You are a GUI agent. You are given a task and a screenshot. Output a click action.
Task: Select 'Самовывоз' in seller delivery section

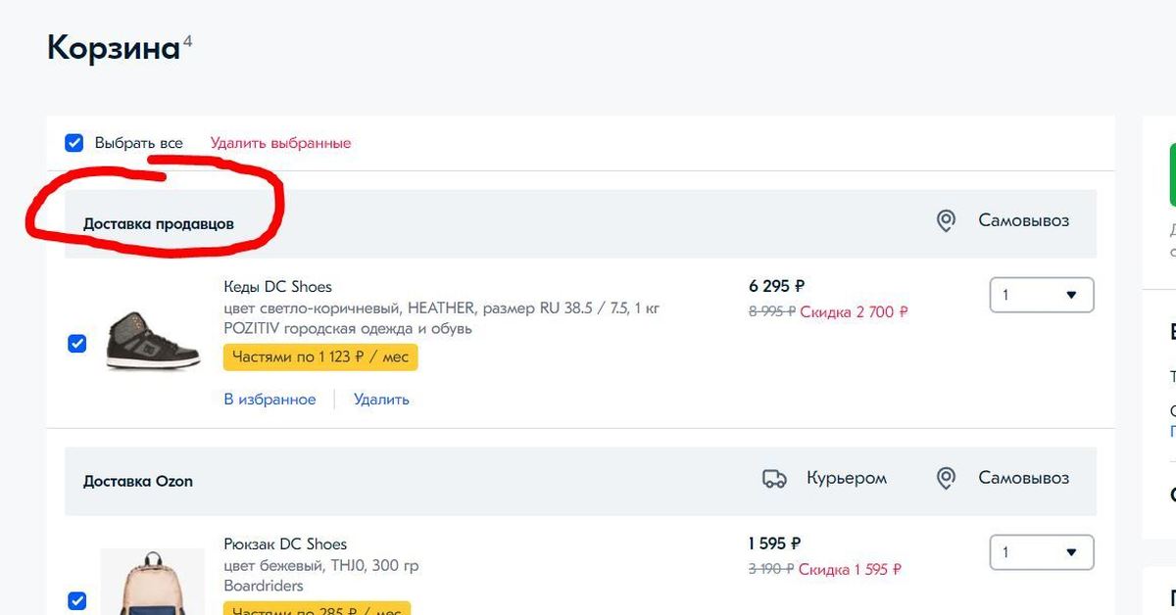(1023, 220)
